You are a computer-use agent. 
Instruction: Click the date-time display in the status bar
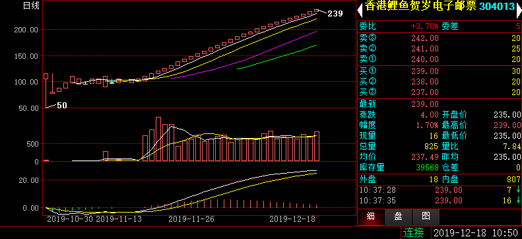[476, 232]
